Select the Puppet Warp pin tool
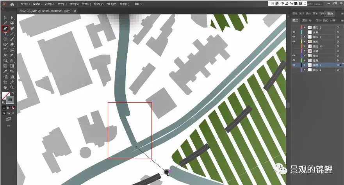 click(12, 55)
